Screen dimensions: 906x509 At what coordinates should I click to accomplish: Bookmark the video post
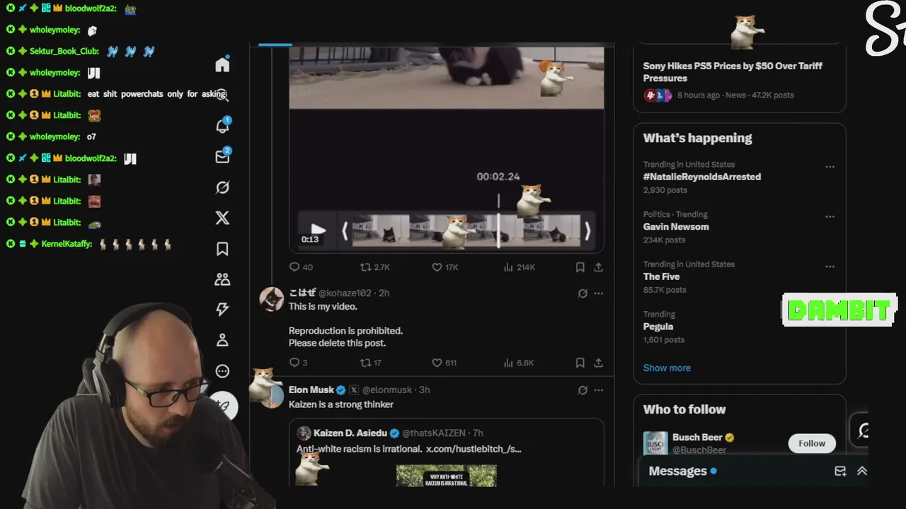click(580, 267)
